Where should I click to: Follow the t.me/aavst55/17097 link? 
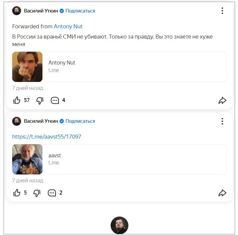[x=47, y=137]
